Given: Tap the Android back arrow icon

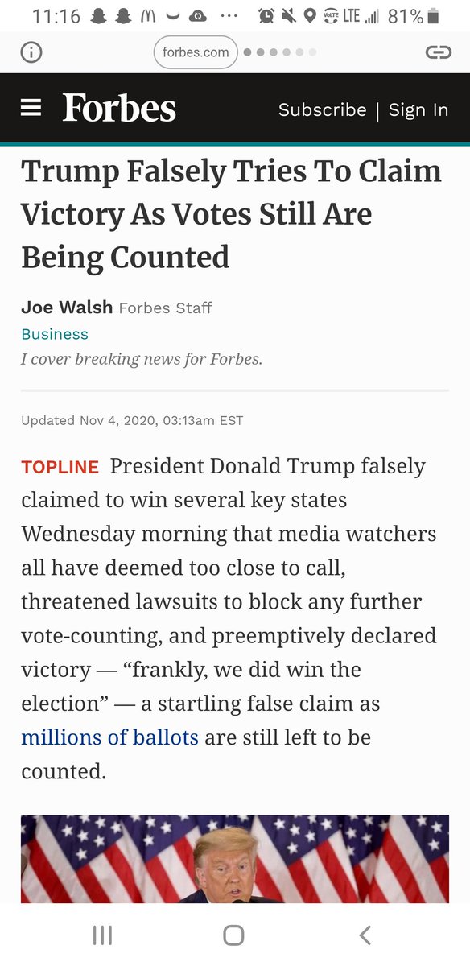Looking at the screenshot, I should tap(365, 935).
